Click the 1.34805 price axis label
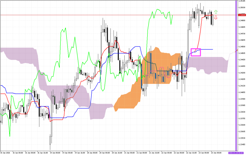Image resolution: width=248 pixels, height=155 pixels. (x=242, y=27)
